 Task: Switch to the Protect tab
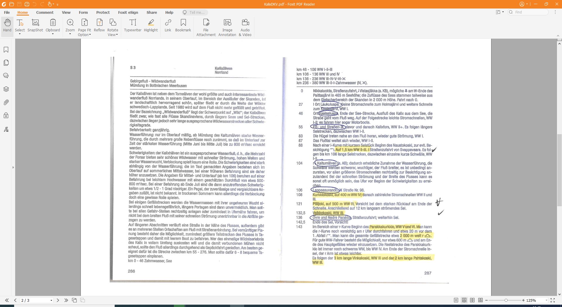(x=103, y=12)
